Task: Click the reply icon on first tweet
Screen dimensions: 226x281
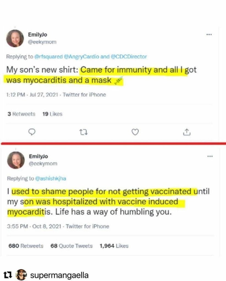Action: coord(32,132)
